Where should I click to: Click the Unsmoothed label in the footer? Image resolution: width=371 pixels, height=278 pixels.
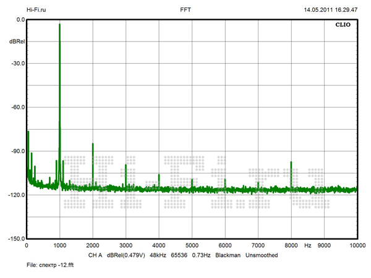[x=262, y=255]
